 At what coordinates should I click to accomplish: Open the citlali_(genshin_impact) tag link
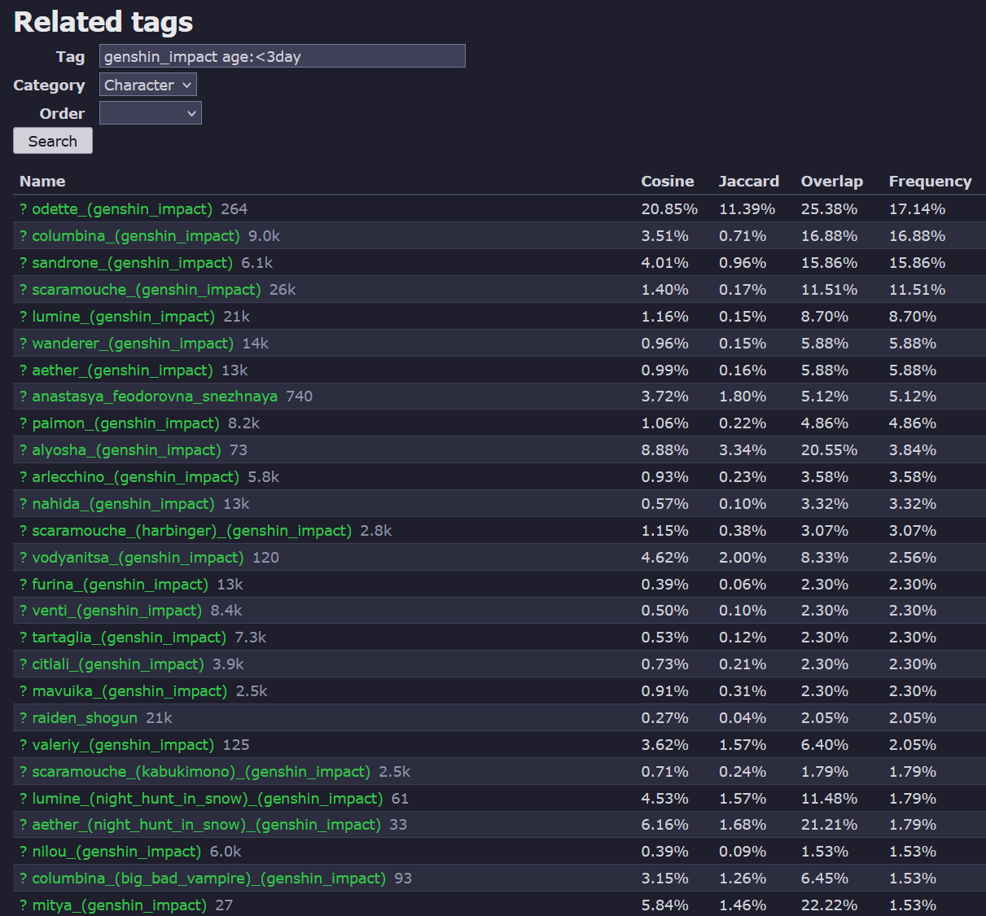tap(118, 664)
